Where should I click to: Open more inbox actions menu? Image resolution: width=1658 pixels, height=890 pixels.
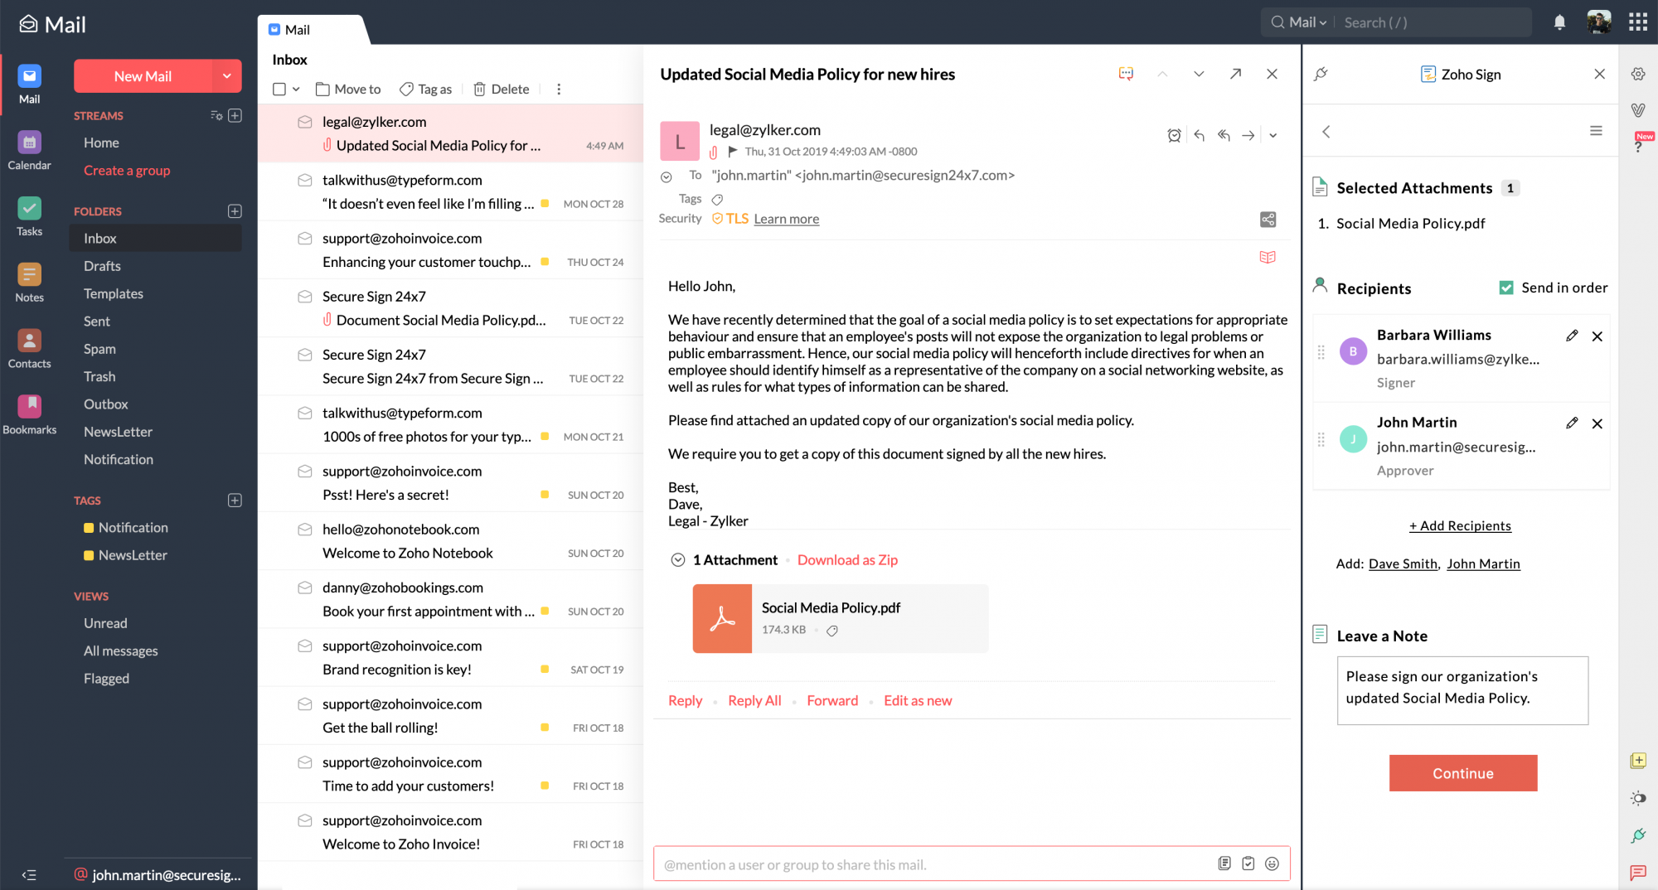(x=559, y=89)
